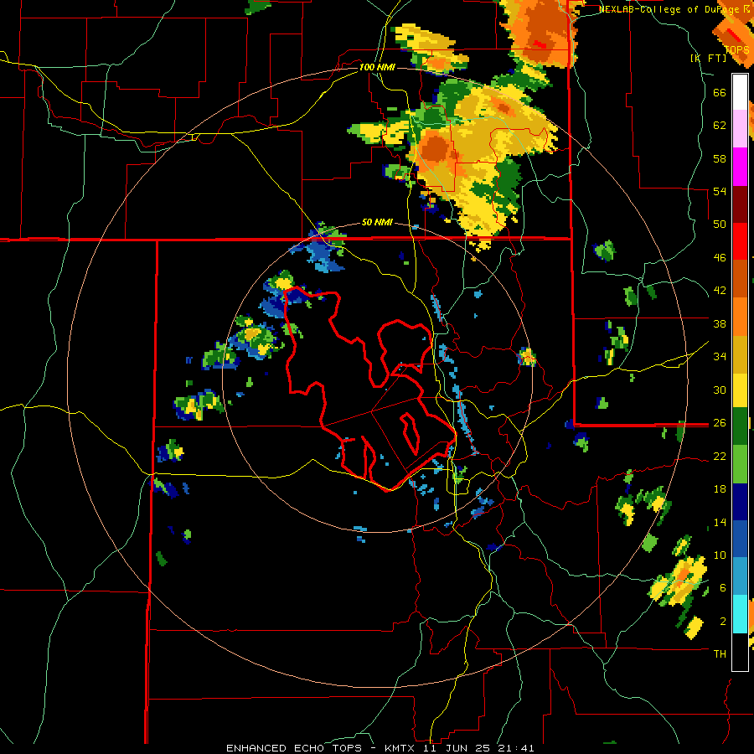This screenshot has height=754, width=754.
Task: Click the '46' legend value
Action: (720, 258)
